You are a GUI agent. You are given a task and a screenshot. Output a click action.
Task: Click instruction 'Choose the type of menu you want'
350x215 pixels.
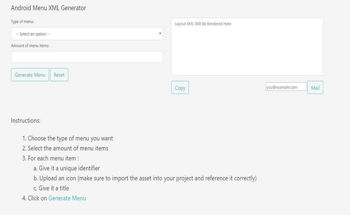pos(70,138)
